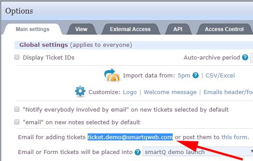Open the Logo customization link
Image resolution: width=253 pixels, height=161 pixels.
(x=130, y=92)
